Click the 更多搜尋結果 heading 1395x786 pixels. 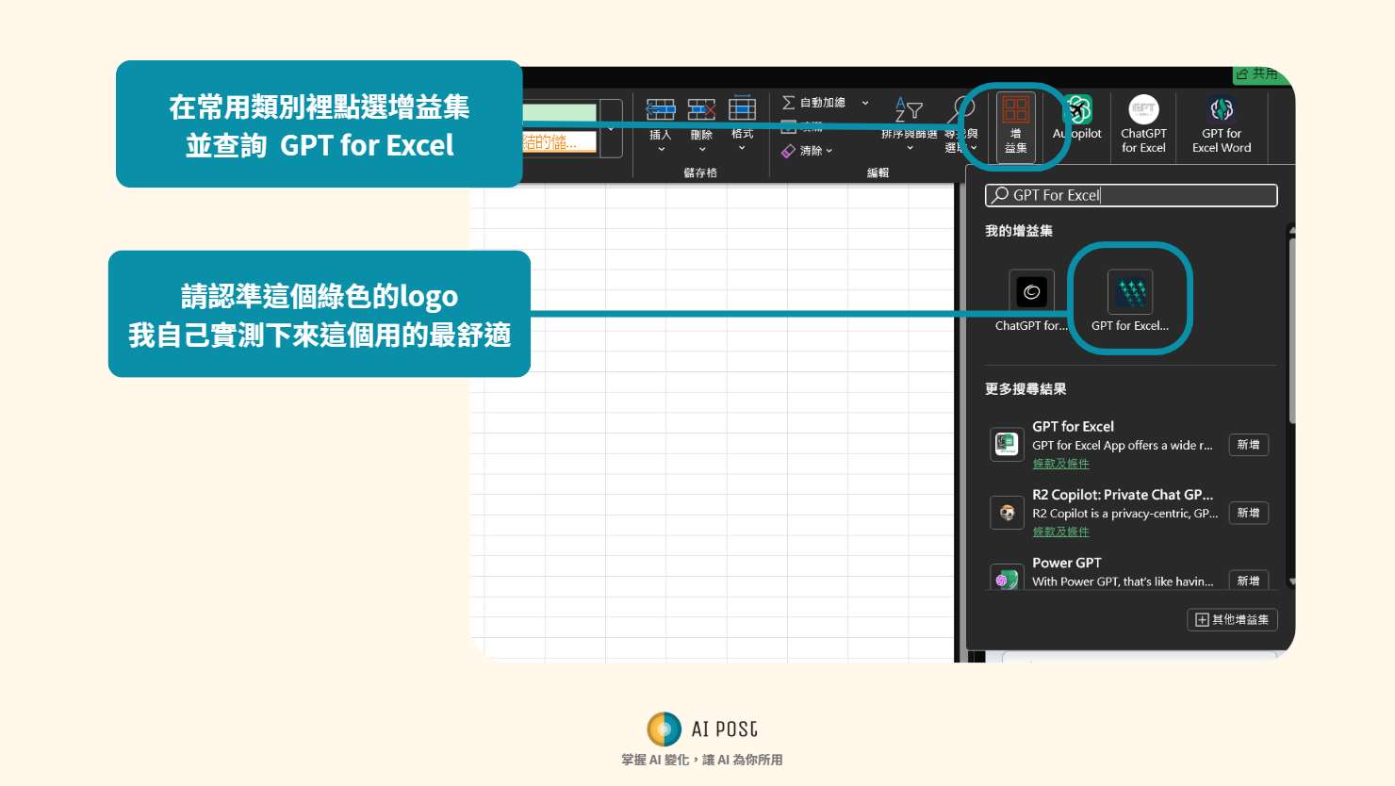pyautogui.click(x=1026, y=388)
